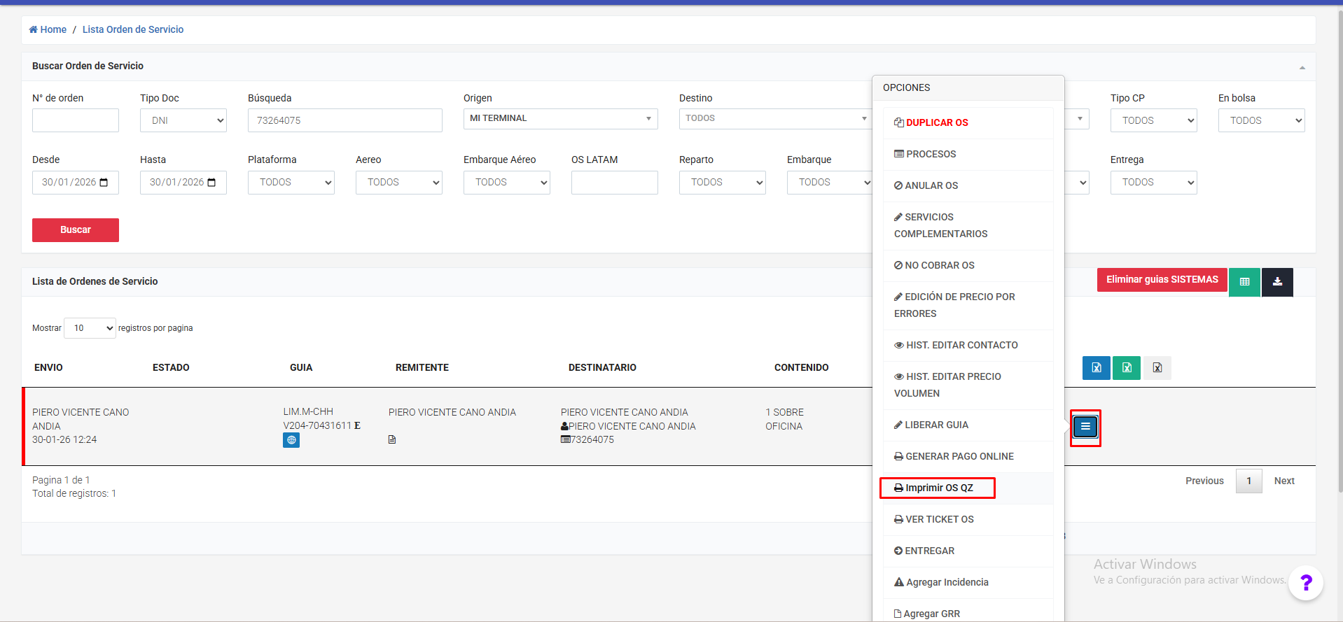Click the green Excel export icon

pyautogui.click(x=1126, y=368)
